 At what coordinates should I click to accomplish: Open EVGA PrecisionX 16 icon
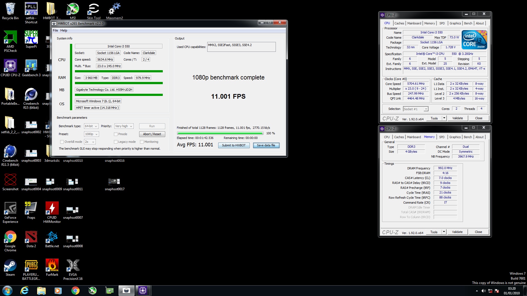[73, 269]
